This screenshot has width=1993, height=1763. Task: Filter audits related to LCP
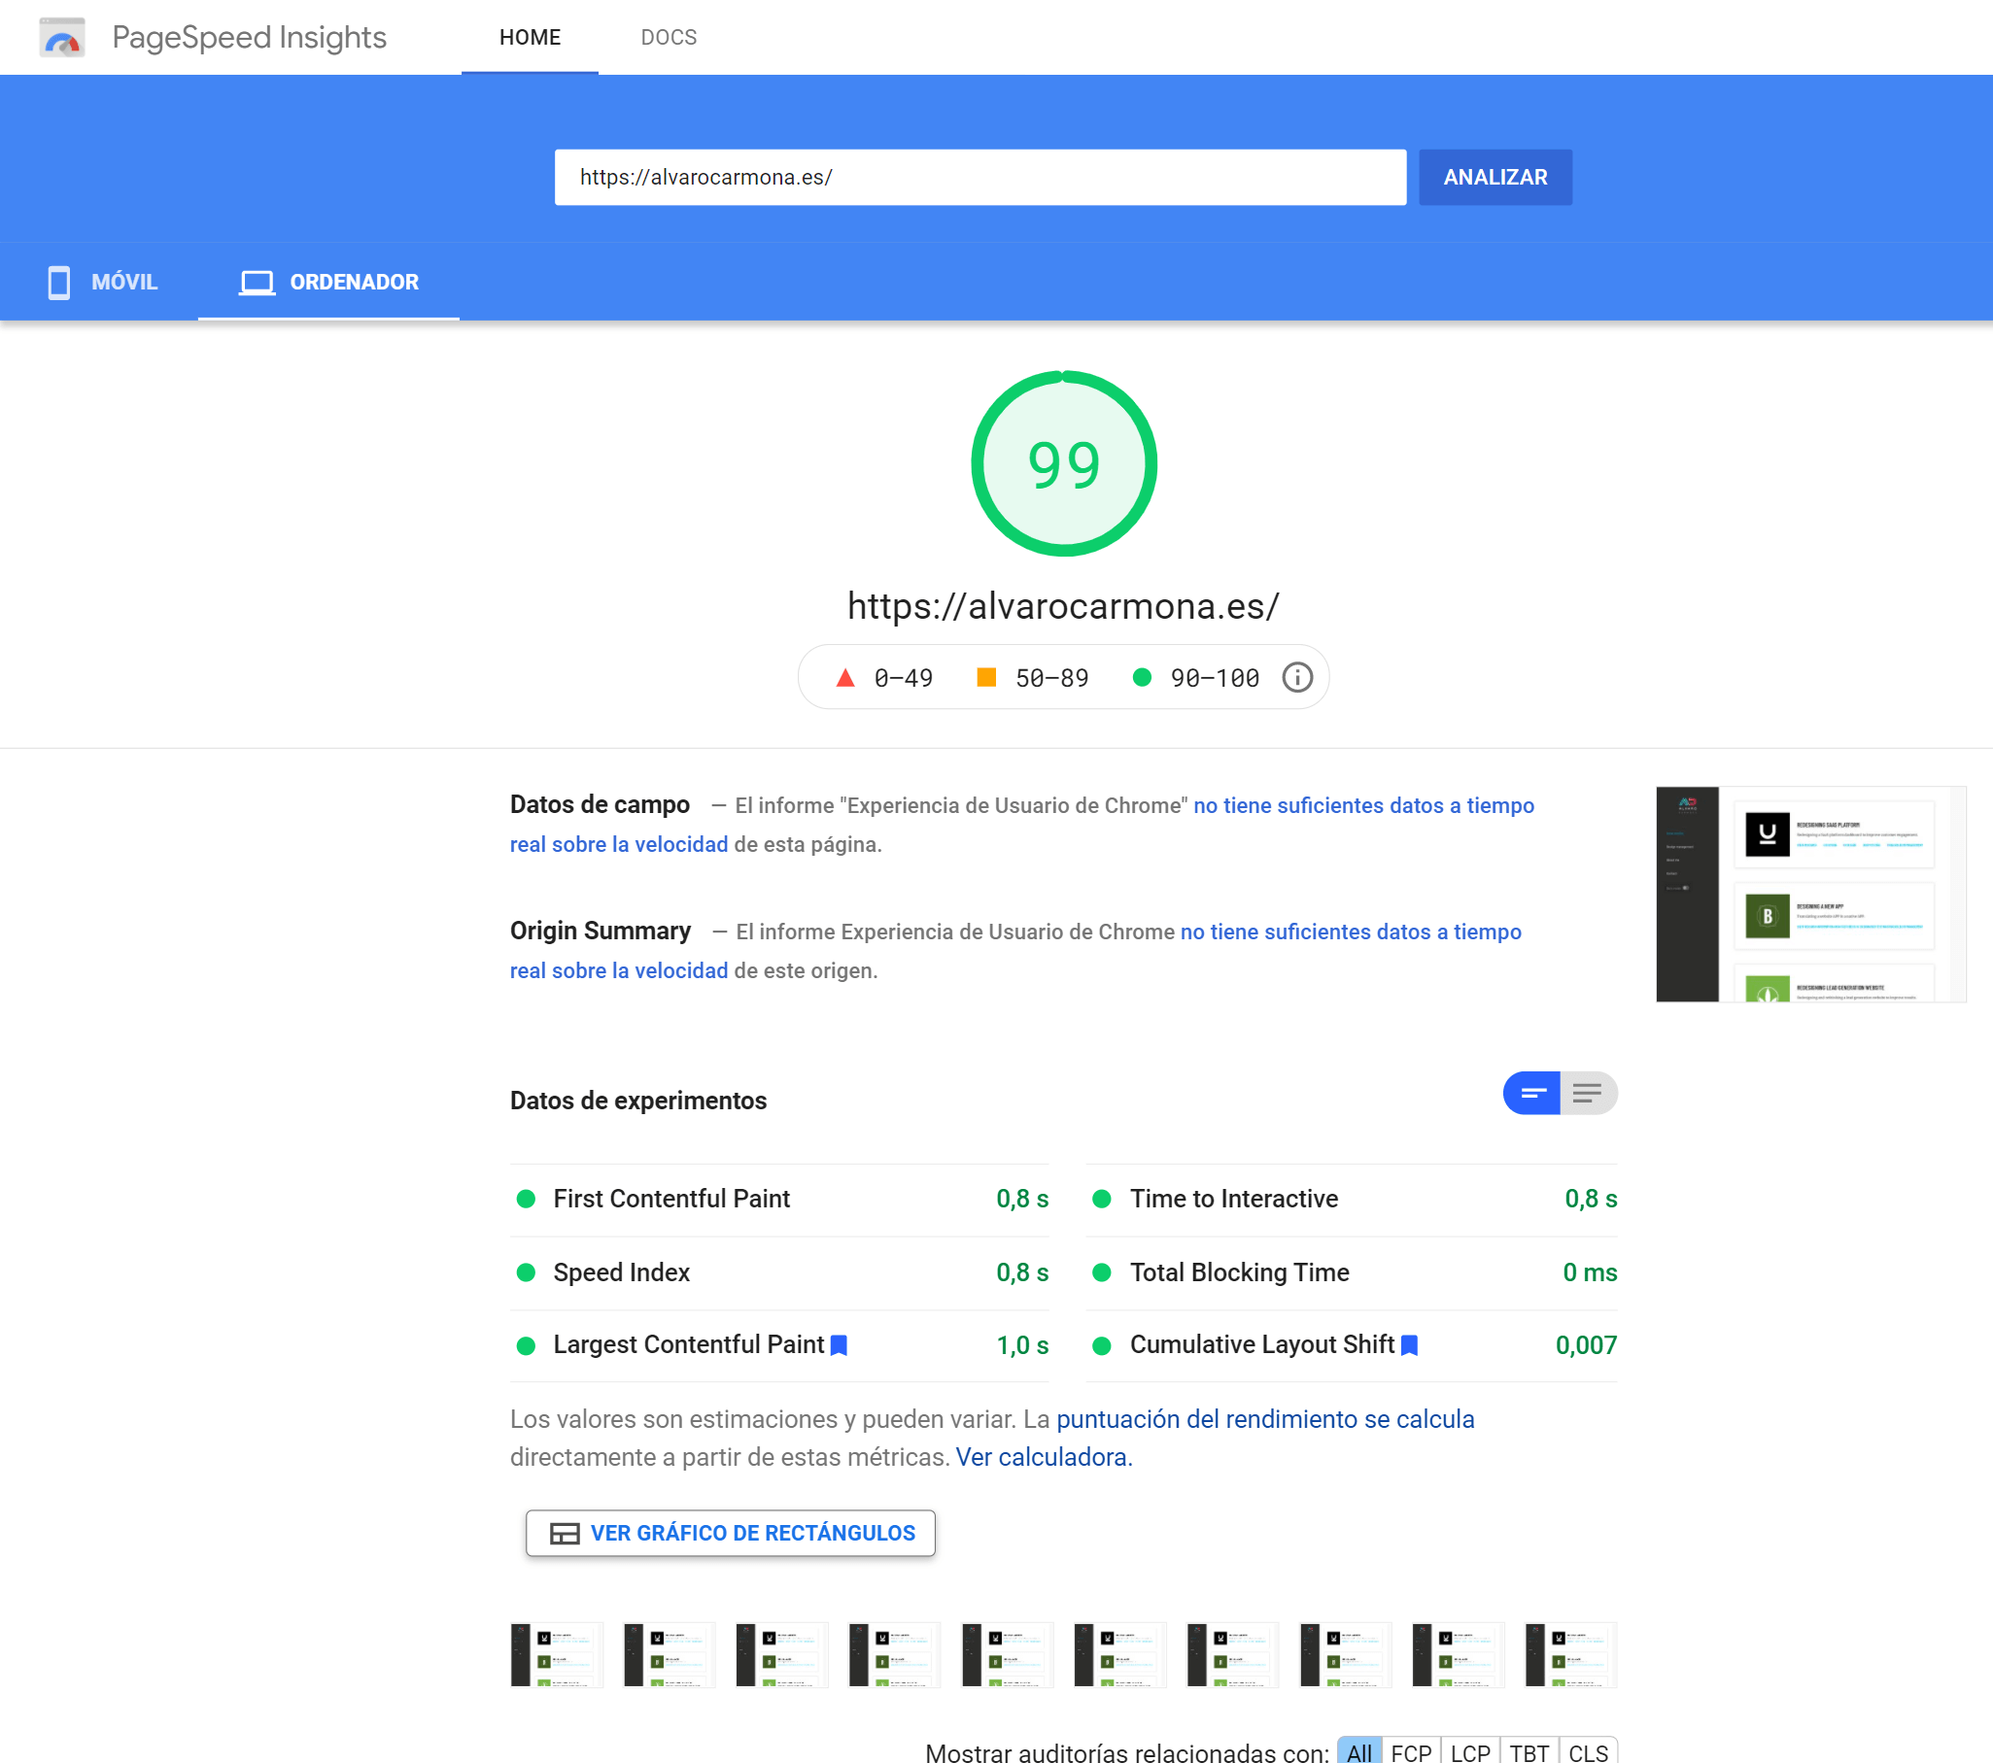click(1469, 1751)
